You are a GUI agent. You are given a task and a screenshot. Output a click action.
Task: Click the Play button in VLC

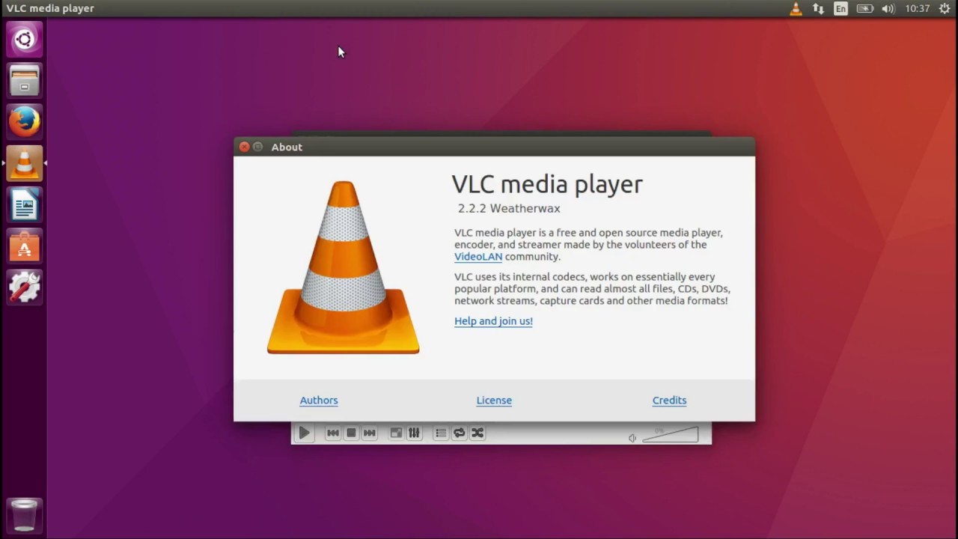[304, 433]
